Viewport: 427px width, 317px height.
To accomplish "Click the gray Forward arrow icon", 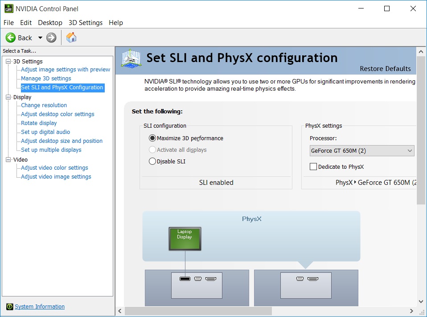I will (51, 38).
